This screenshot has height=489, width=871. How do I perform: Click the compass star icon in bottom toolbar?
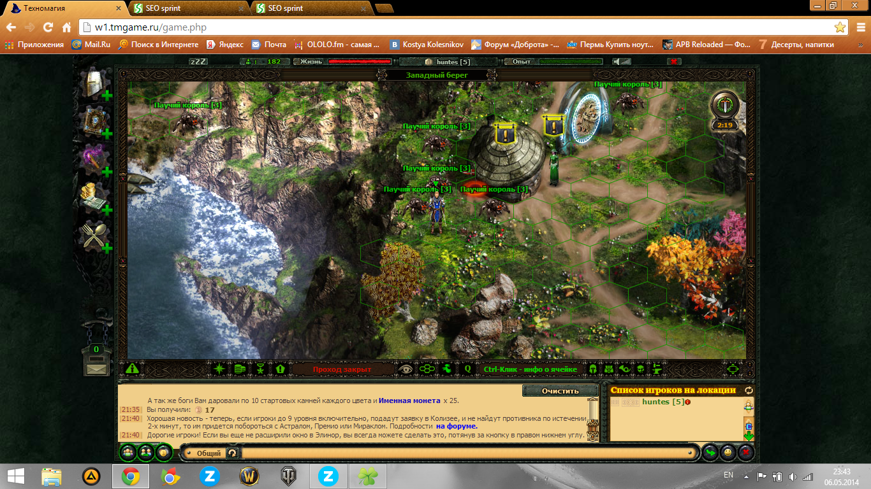(219, 369)
